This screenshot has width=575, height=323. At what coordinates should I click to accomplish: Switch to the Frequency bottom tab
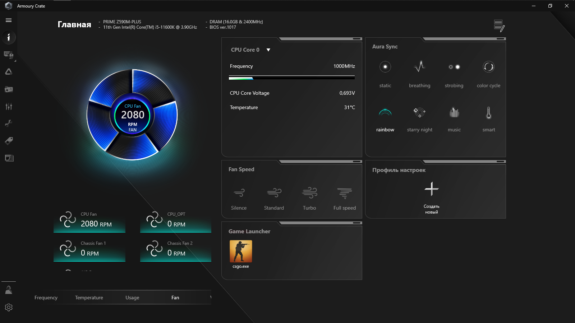click(46, 298)
